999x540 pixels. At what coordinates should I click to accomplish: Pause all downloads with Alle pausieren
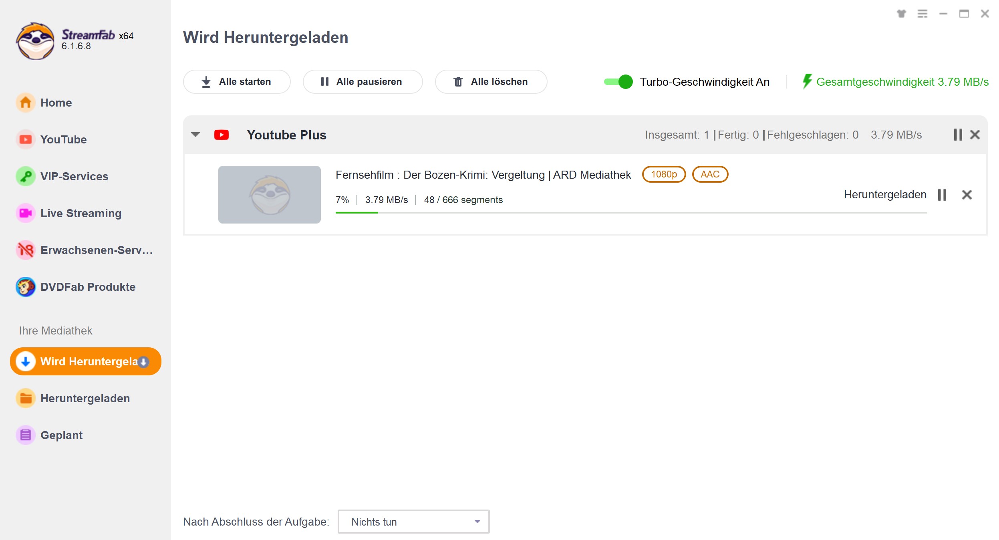coord(362,81)
